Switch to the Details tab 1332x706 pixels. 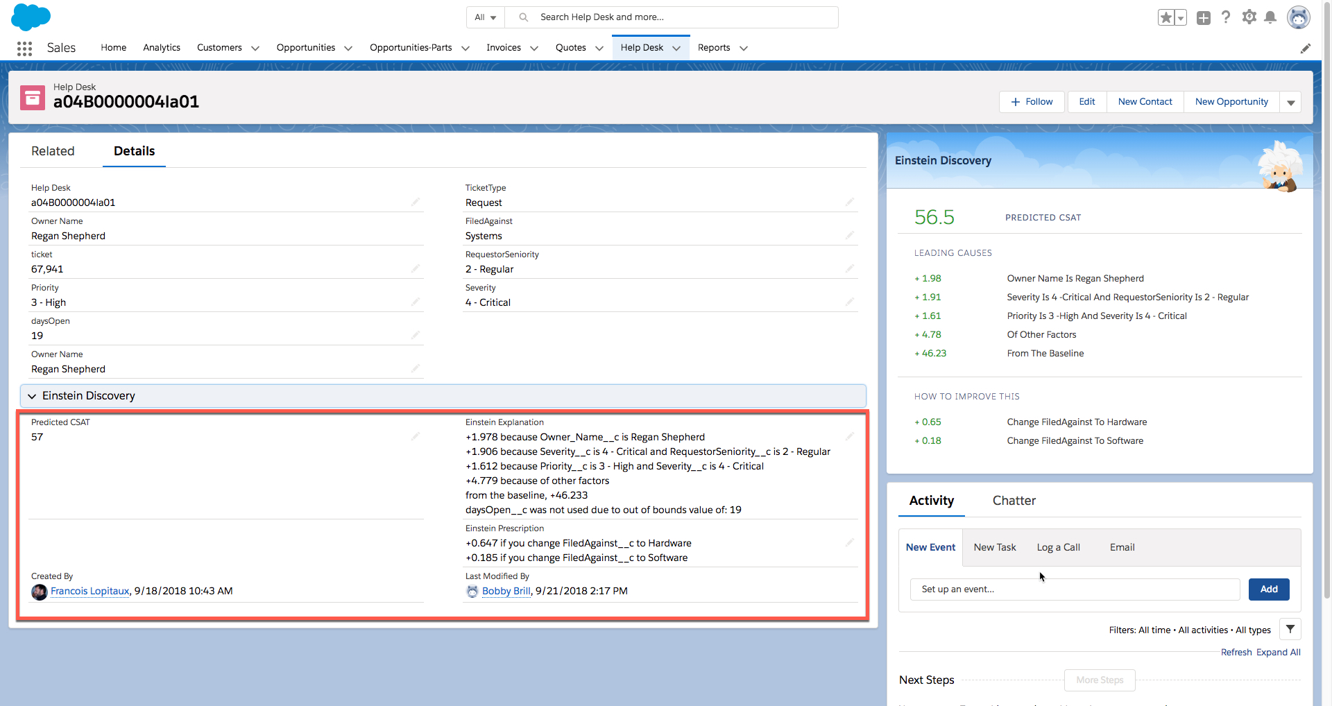[134, 151]
